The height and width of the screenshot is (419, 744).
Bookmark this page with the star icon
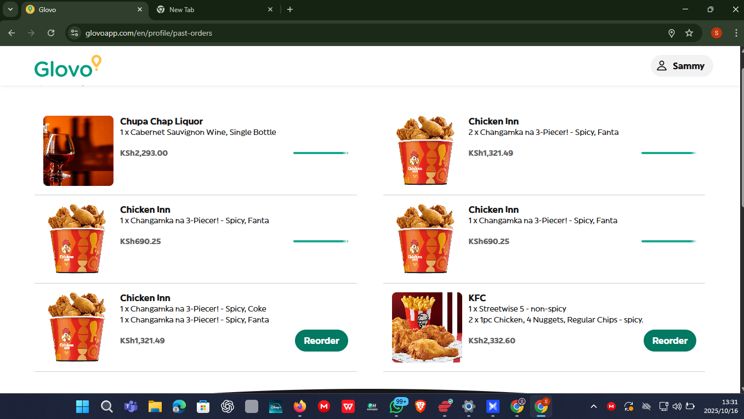[689, 33]
